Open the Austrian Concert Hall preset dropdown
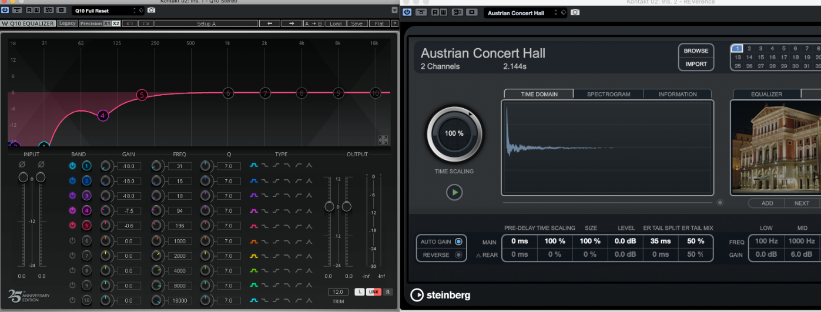Viewport: 821px width, 312px height. coord(525,12)
